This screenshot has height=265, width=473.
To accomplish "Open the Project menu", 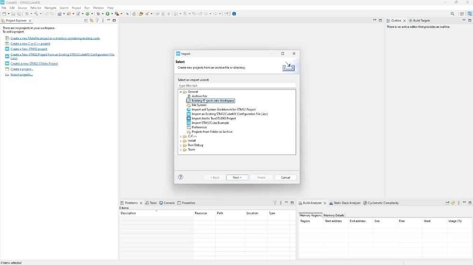I will [x=76, y=8].
